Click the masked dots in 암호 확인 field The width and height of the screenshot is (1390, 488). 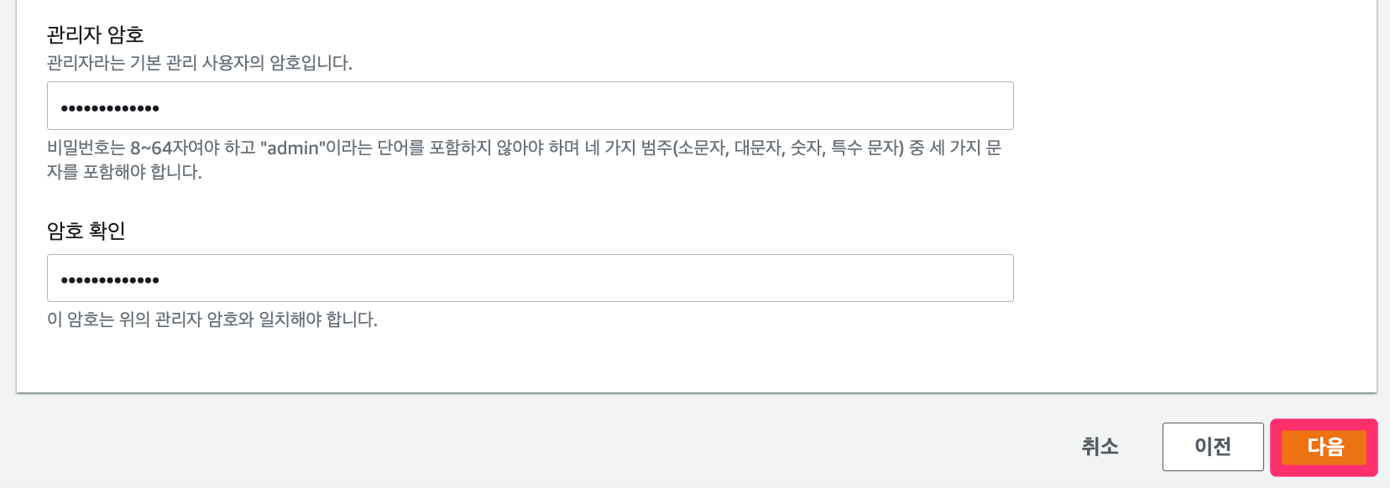click(x=110, y=280)
